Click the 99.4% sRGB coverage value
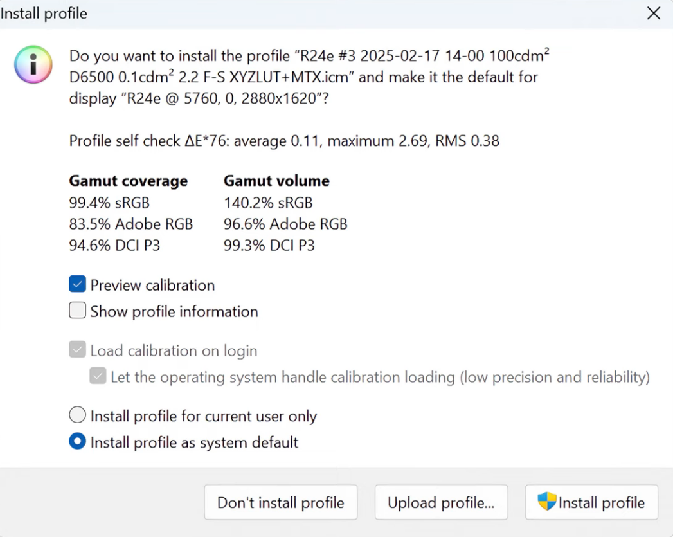Image resolution: width=673 pixels, height=537 pixels. 109,203
